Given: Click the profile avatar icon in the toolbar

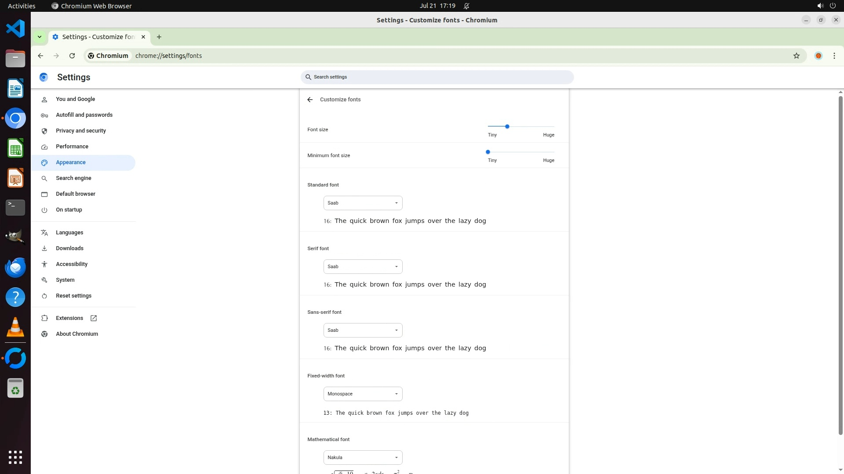Looking at the screenshot, I should click(818, 56).
